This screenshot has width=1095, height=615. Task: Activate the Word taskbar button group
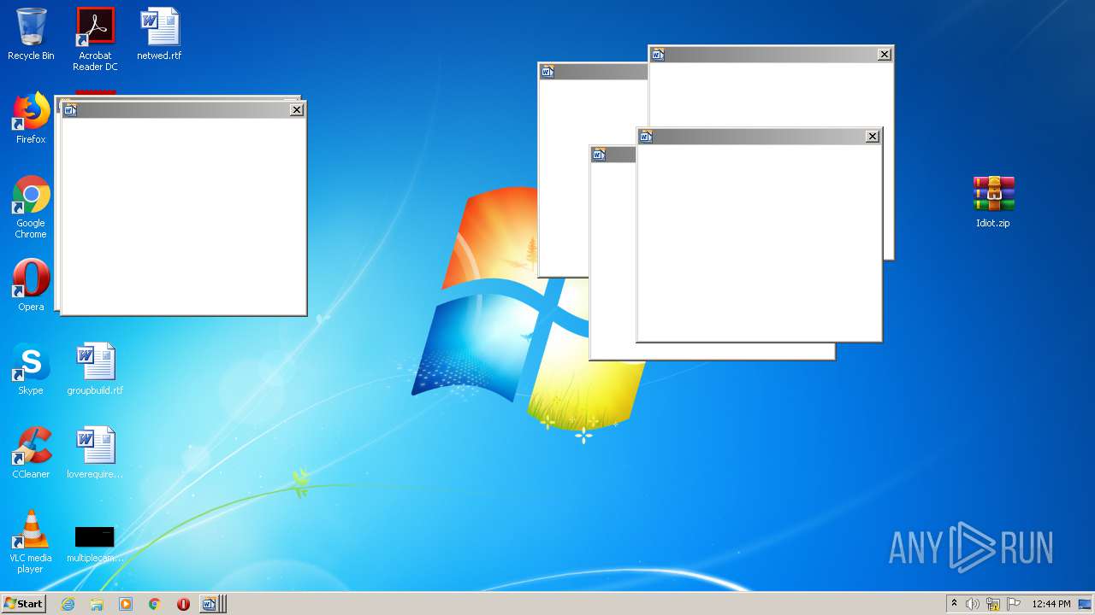pos(212,604)
